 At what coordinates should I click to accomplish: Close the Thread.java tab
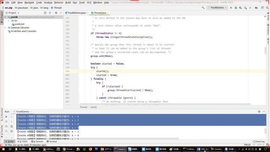(108, 13)
